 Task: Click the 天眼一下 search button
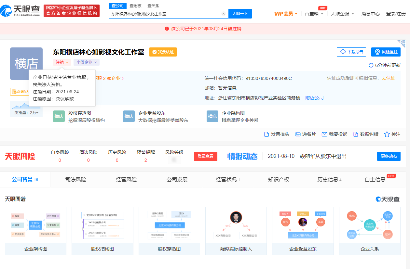click(240, 14)
